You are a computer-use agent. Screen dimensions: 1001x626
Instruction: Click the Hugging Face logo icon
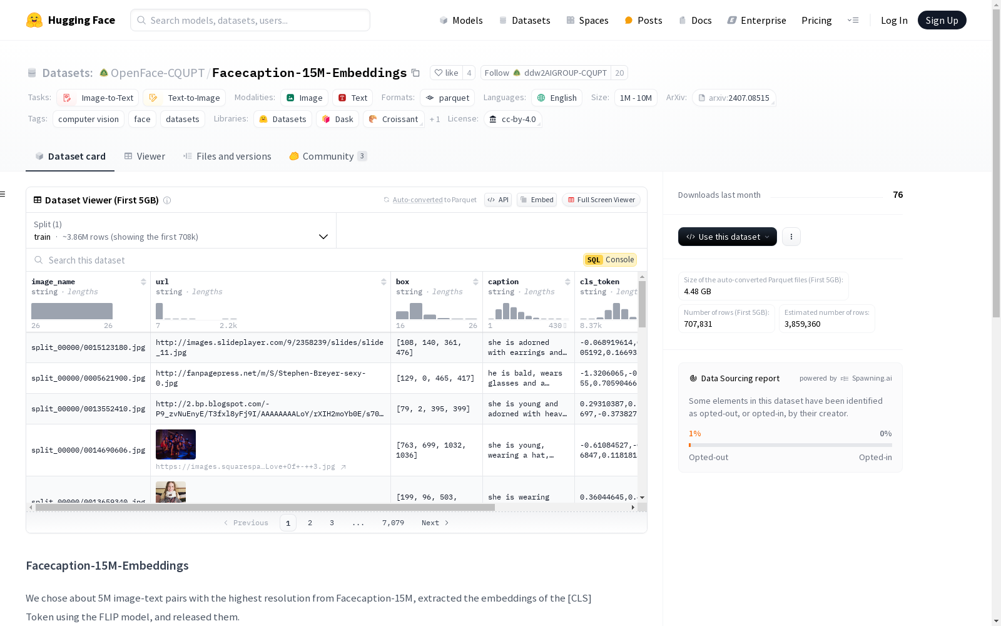click(x=34, y=20)
